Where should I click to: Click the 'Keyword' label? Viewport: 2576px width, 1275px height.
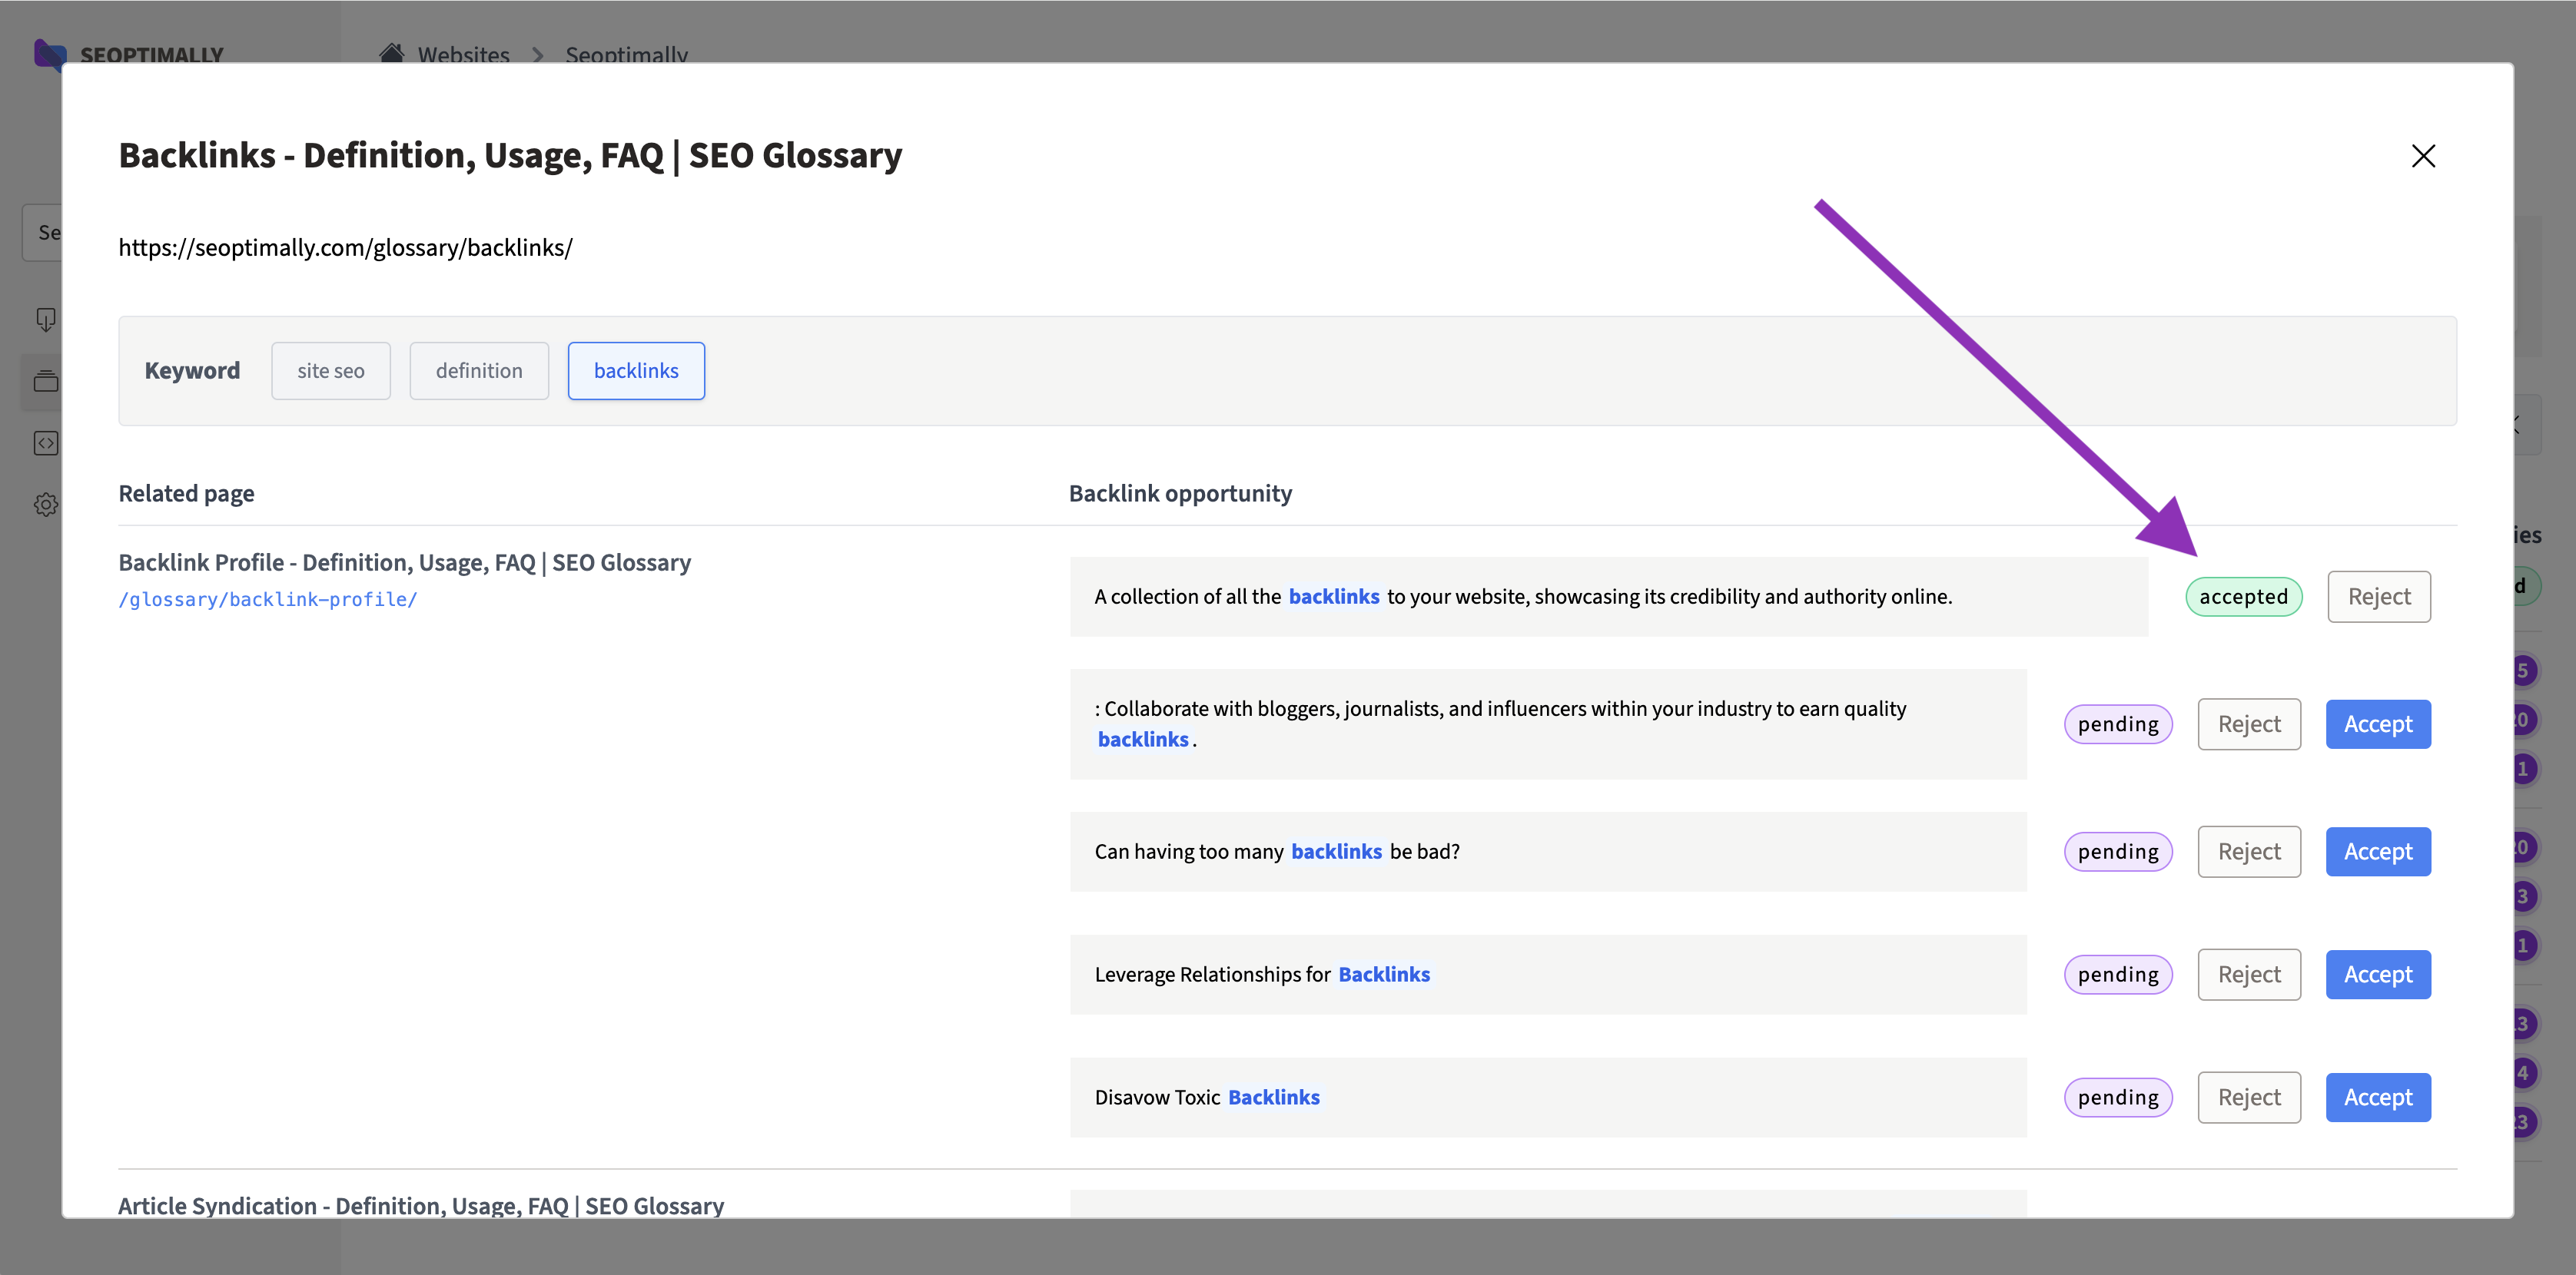(x=192, y=371)
